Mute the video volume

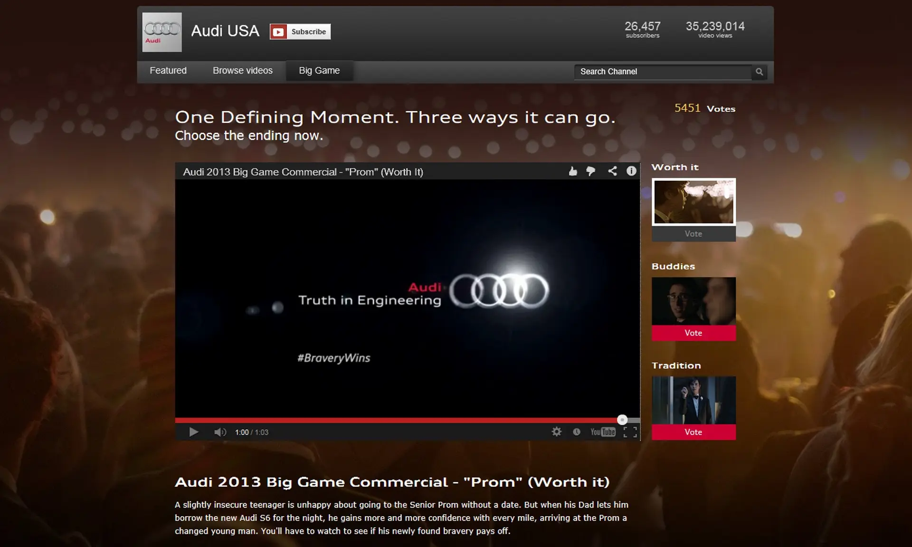tap(220, 432)
